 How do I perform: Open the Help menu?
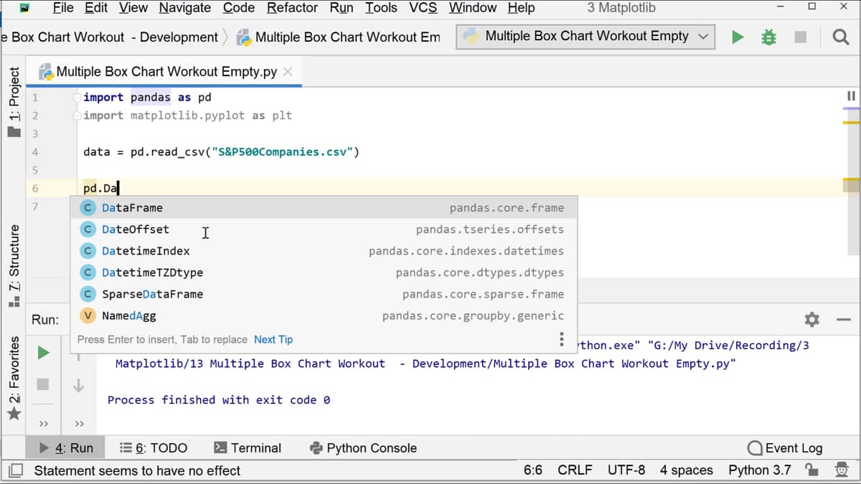tap(521, 8)
